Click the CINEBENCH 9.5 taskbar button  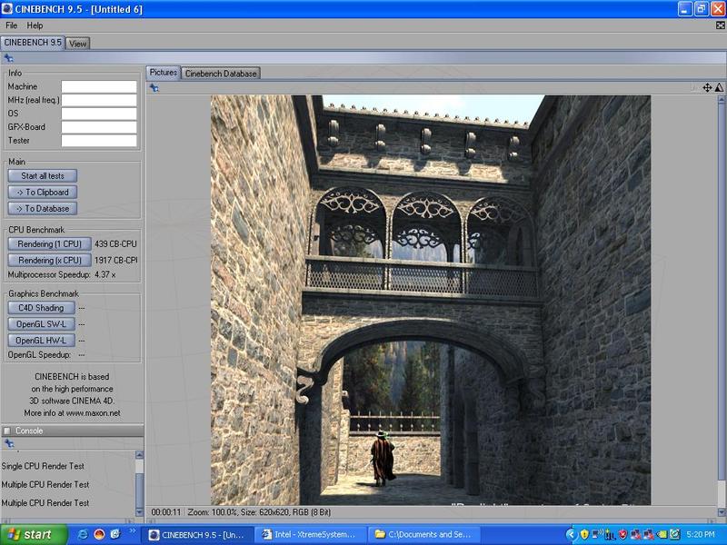pyautogui.click(x=197, y=535)
